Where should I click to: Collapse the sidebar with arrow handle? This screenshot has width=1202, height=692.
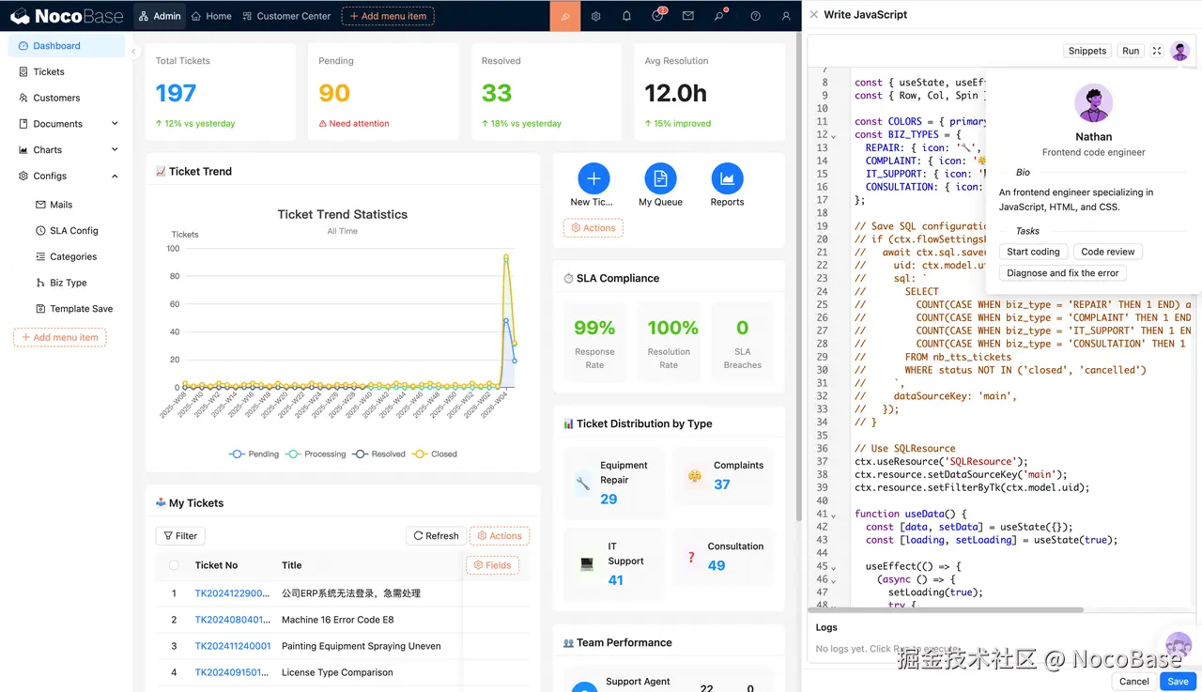(x=133, y=52)
